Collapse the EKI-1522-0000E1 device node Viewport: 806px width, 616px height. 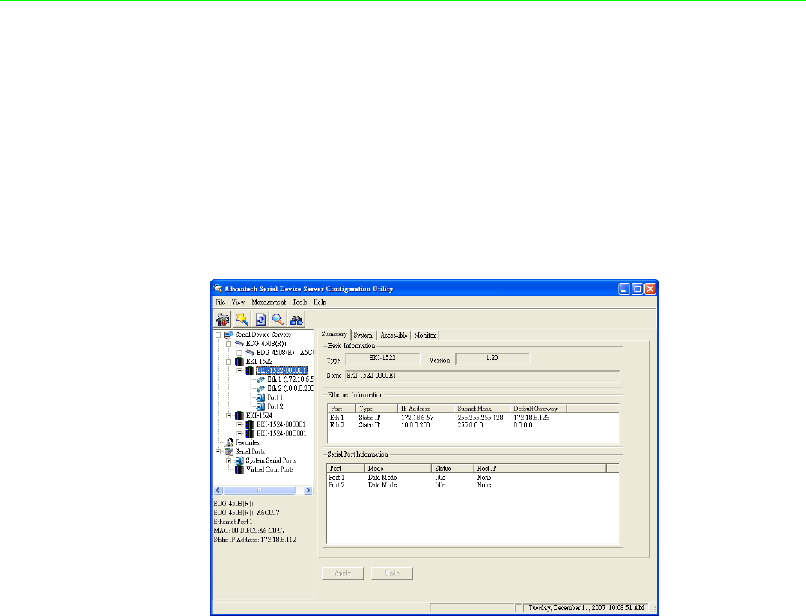click(239, 370)
